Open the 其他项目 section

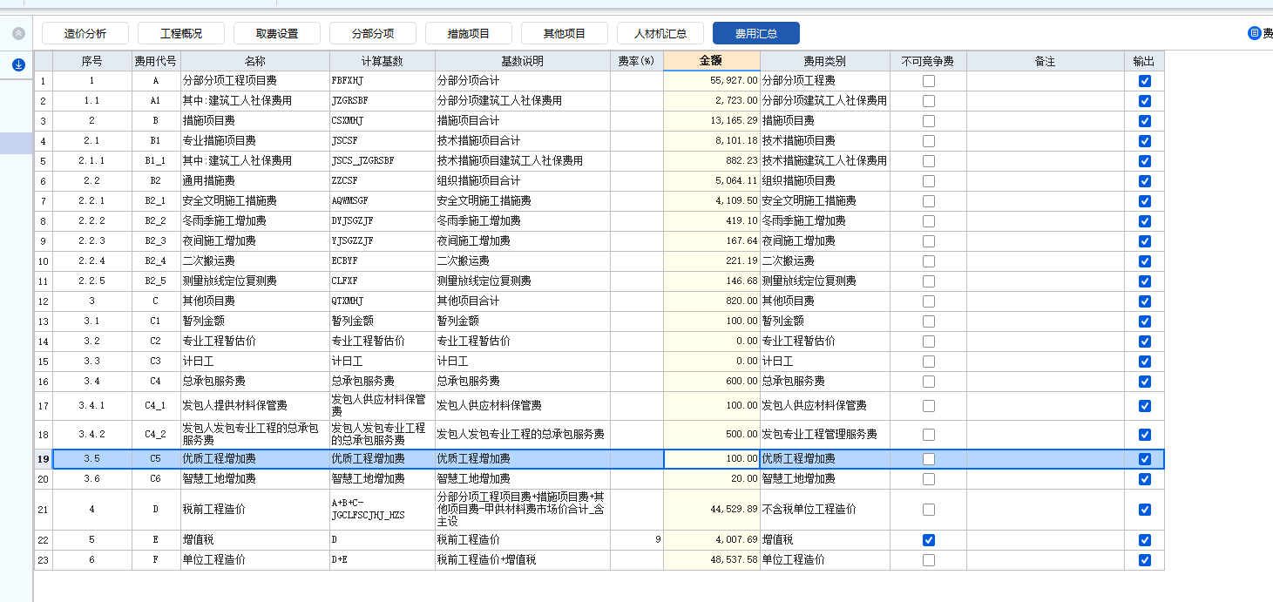coord(564,32)
